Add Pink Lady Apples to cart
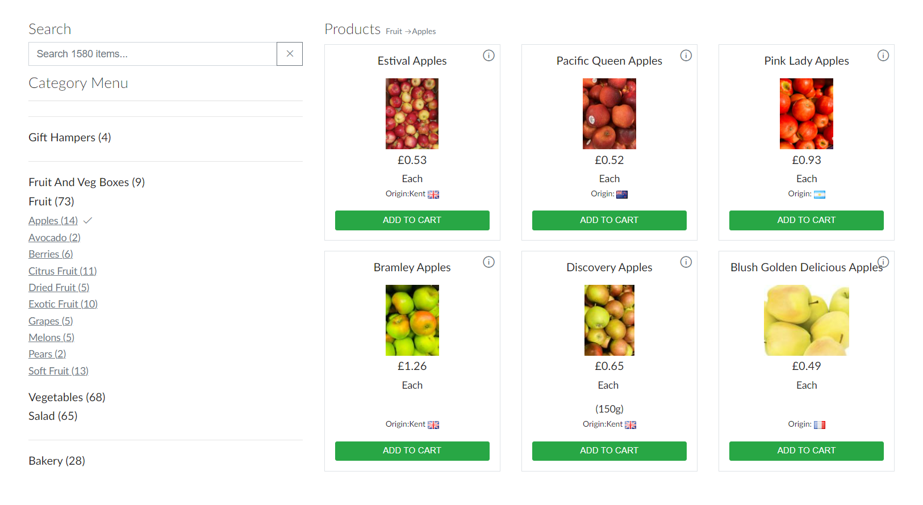 click(x=806, y=220)
